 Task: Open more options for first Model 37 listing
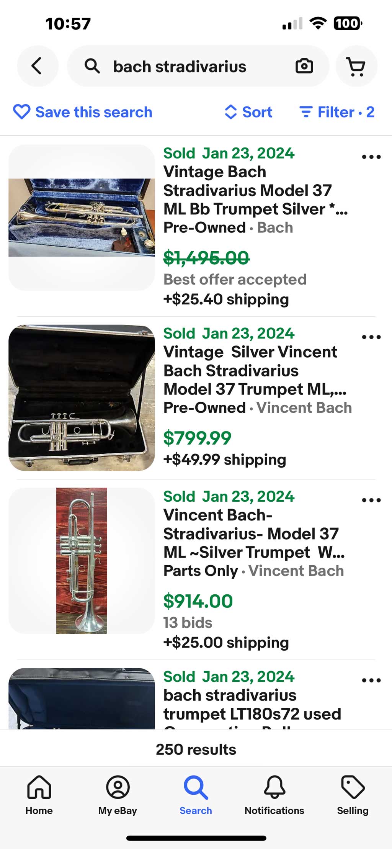pos(371,157)
